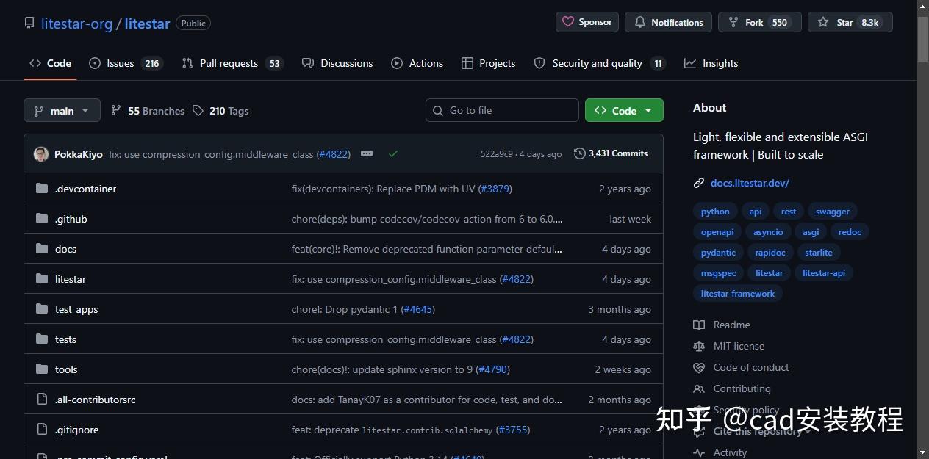Open the litestar repository name link

pyautogui.click(x=147, y=24)
